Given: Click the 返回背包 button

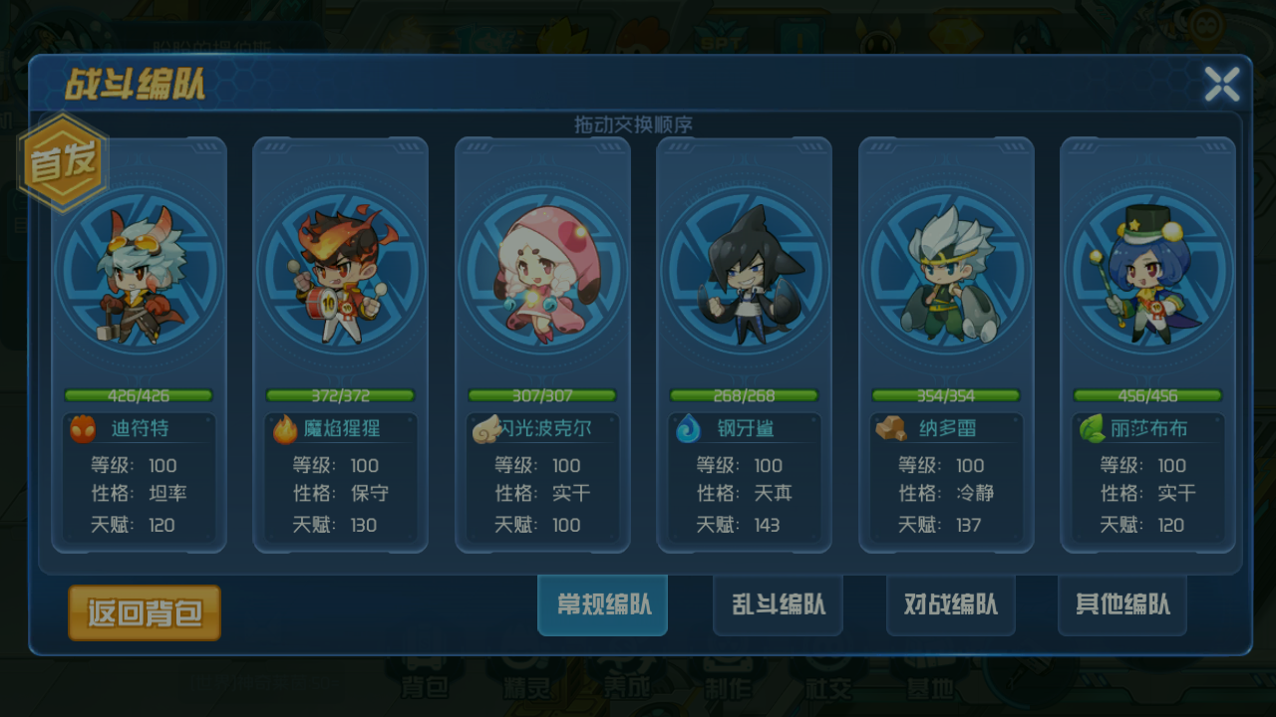Looking at the screenshot, I should 145,612.
